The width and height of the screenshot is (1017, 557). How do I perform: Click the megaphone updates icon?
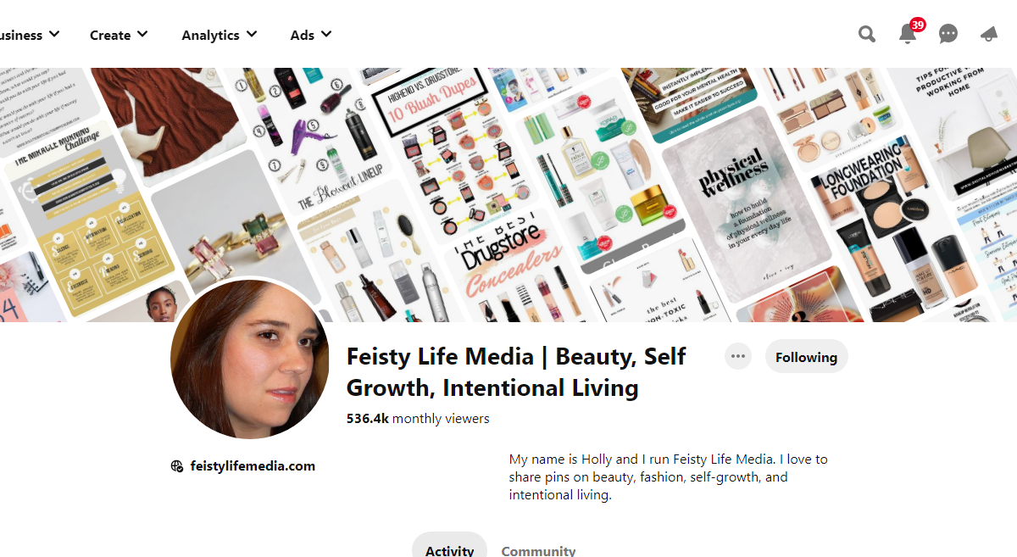988,34
